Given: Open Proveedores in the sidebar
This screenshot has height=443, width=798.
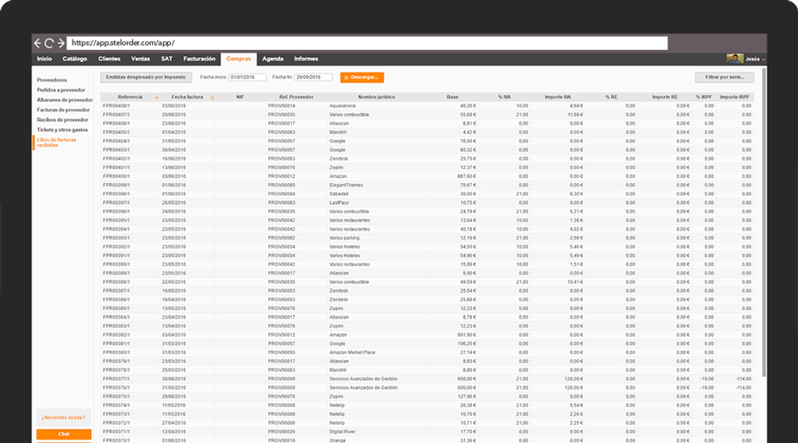Looking at the screenshot, I should point(52,79).
